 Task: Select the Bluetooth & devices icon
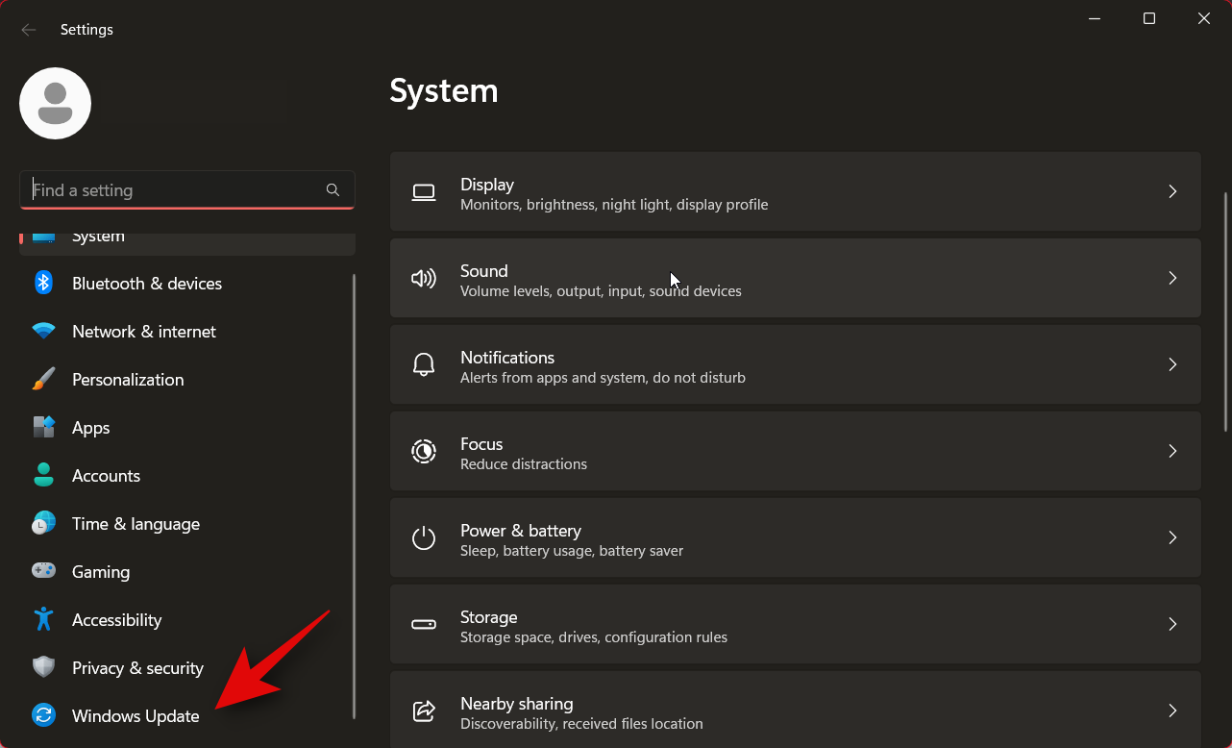(43, 283)
